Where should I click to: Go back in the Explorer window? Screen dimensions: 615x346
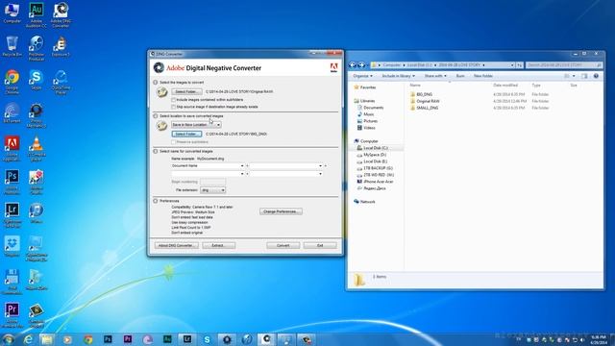[353, 65]
